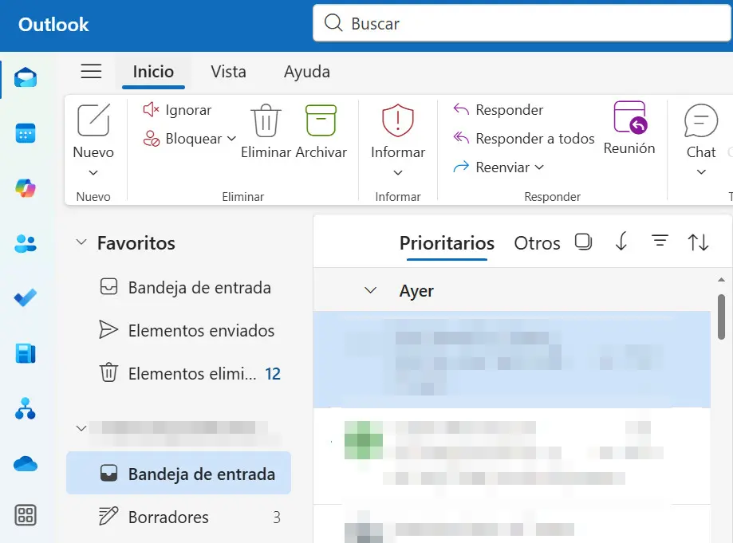Collapse the Ayer message group
This screenshot has width=733, height=543.
[369, 290]
